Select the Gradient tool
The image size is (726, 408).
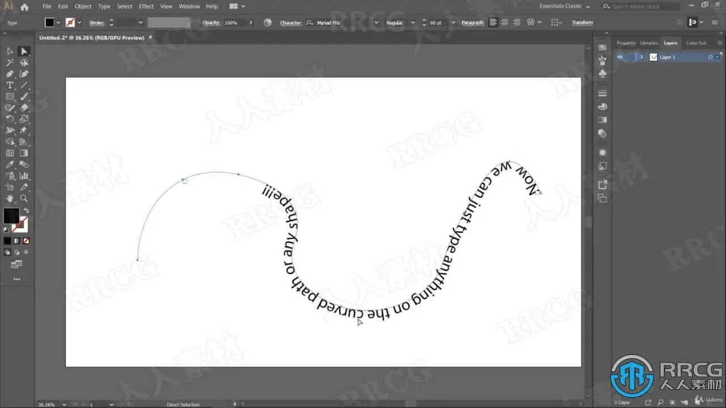(24, 153)
